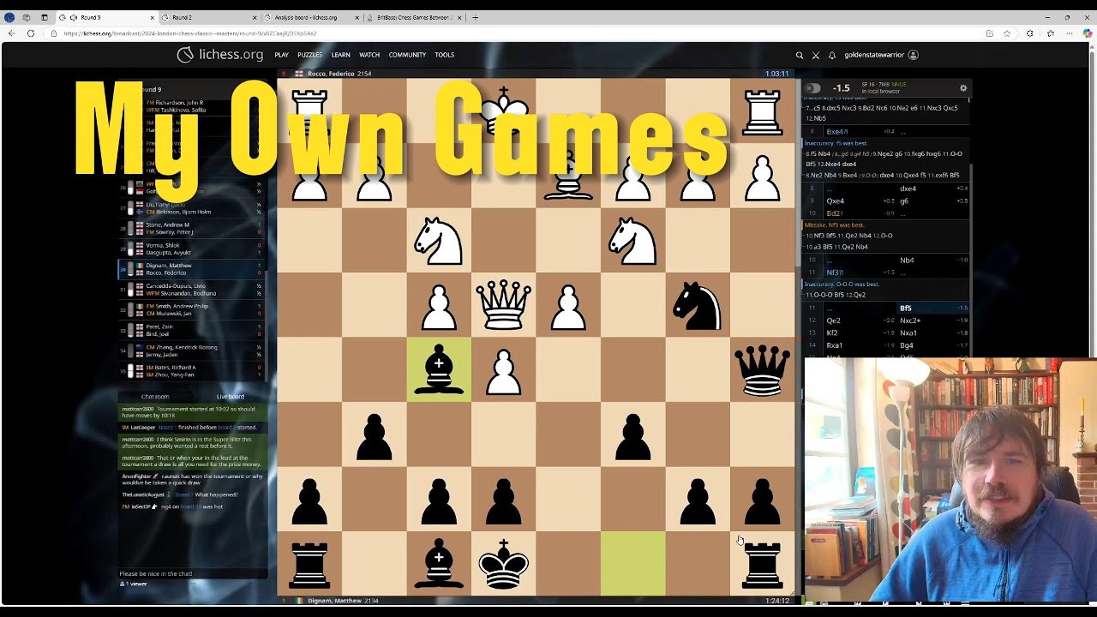Open the tab actions menu icon

pos(45,17)
